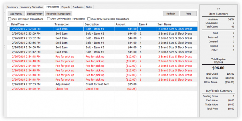This screenshot has height=121, width=242.
Task: Click the Add Money button
Action: (16, 13)
